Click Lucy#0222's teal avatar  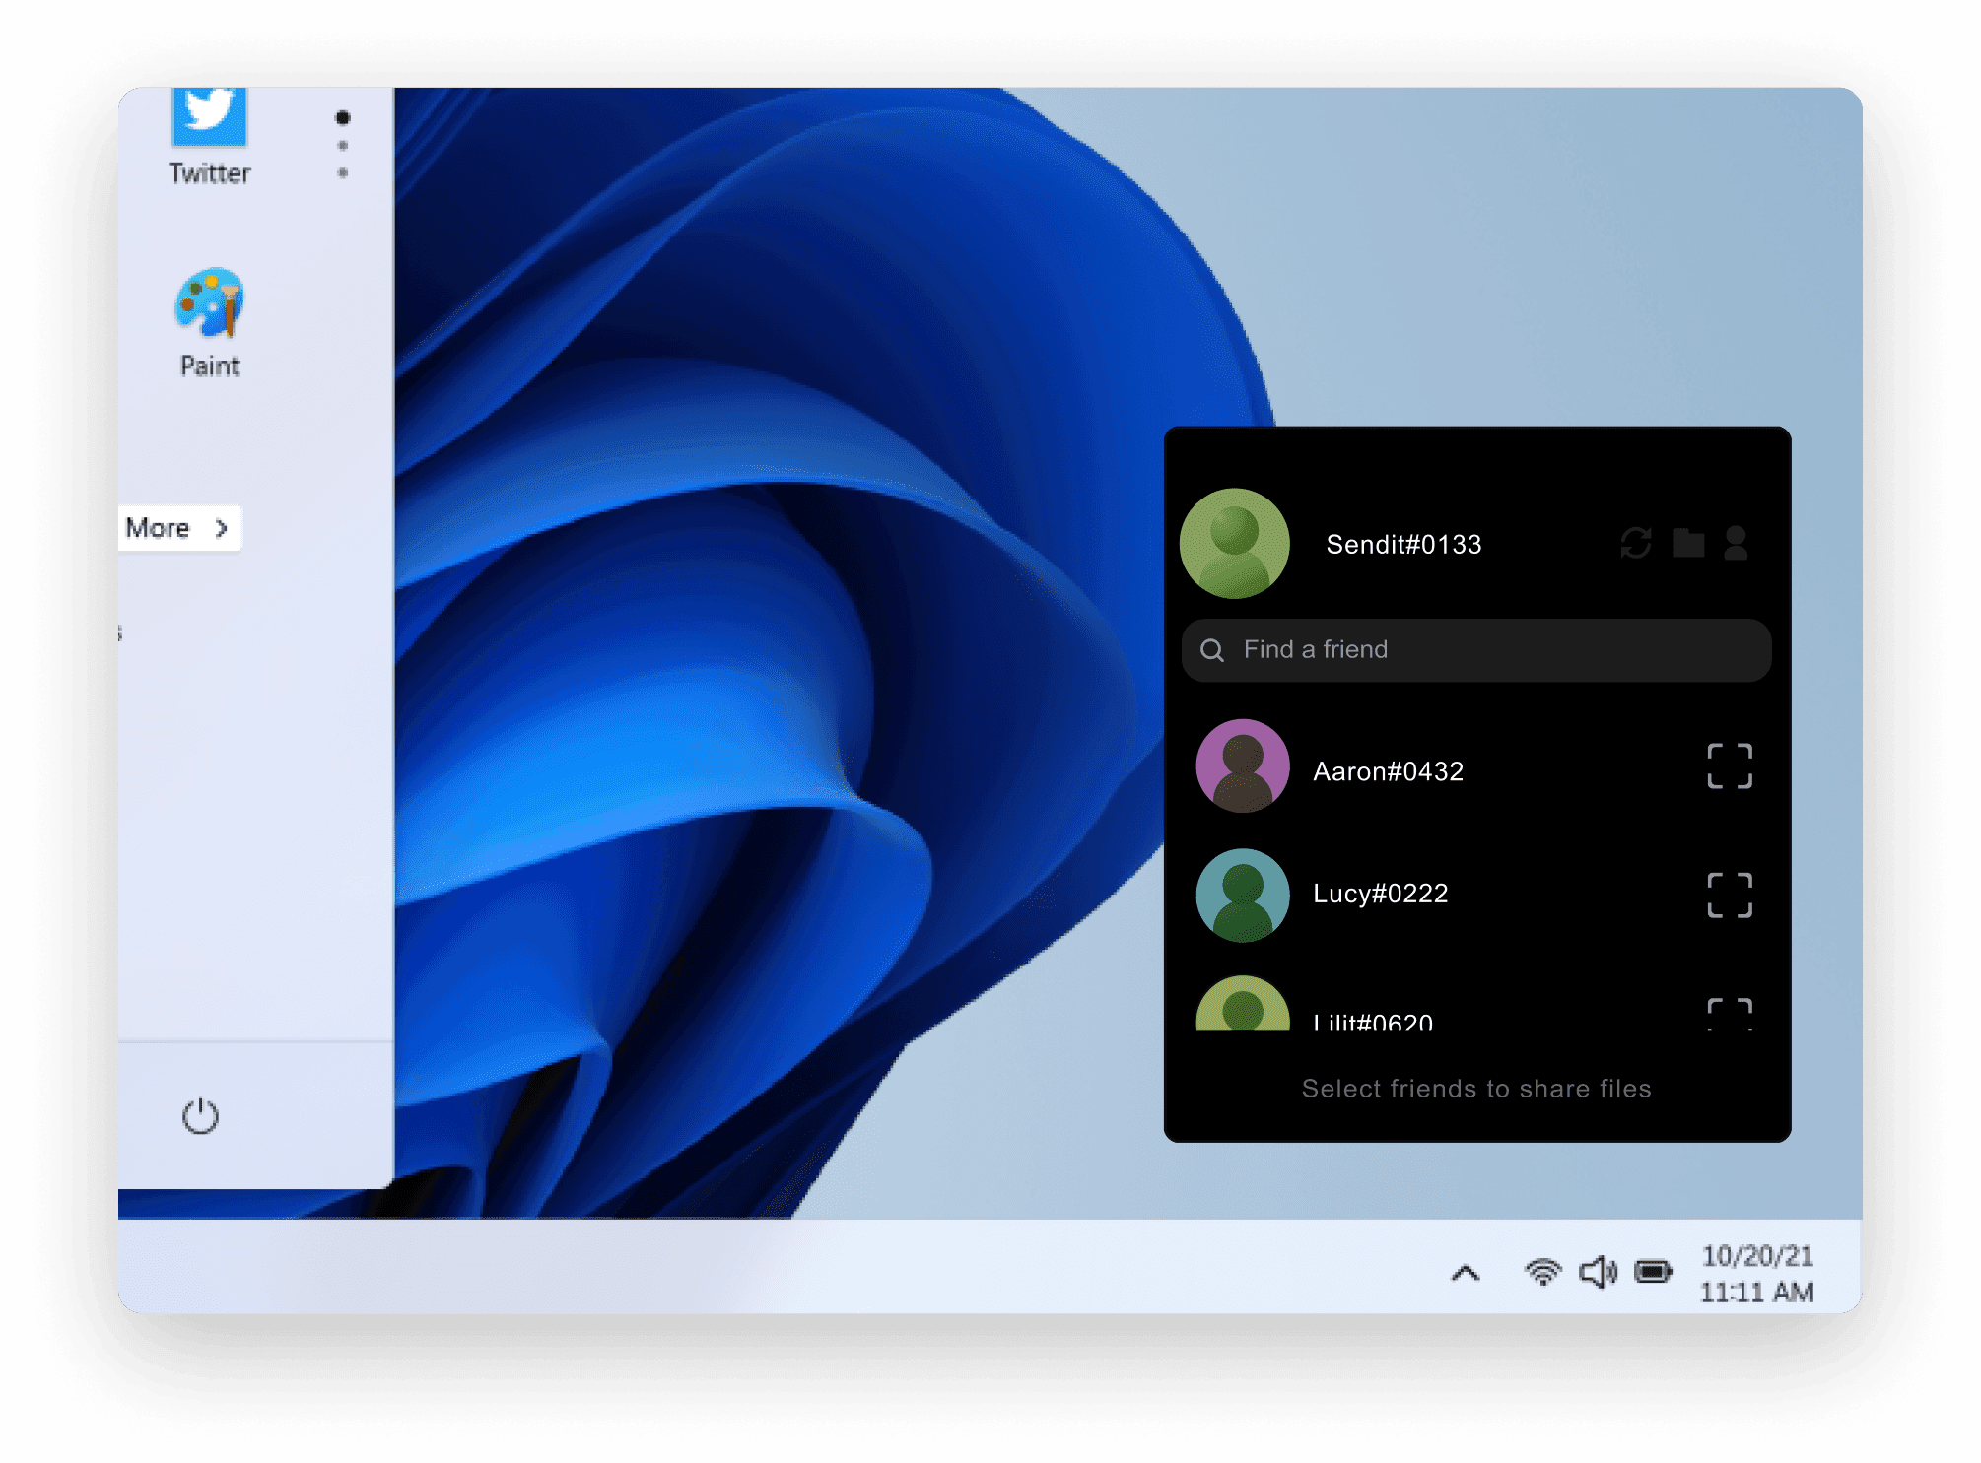(x=1243, y=895)
